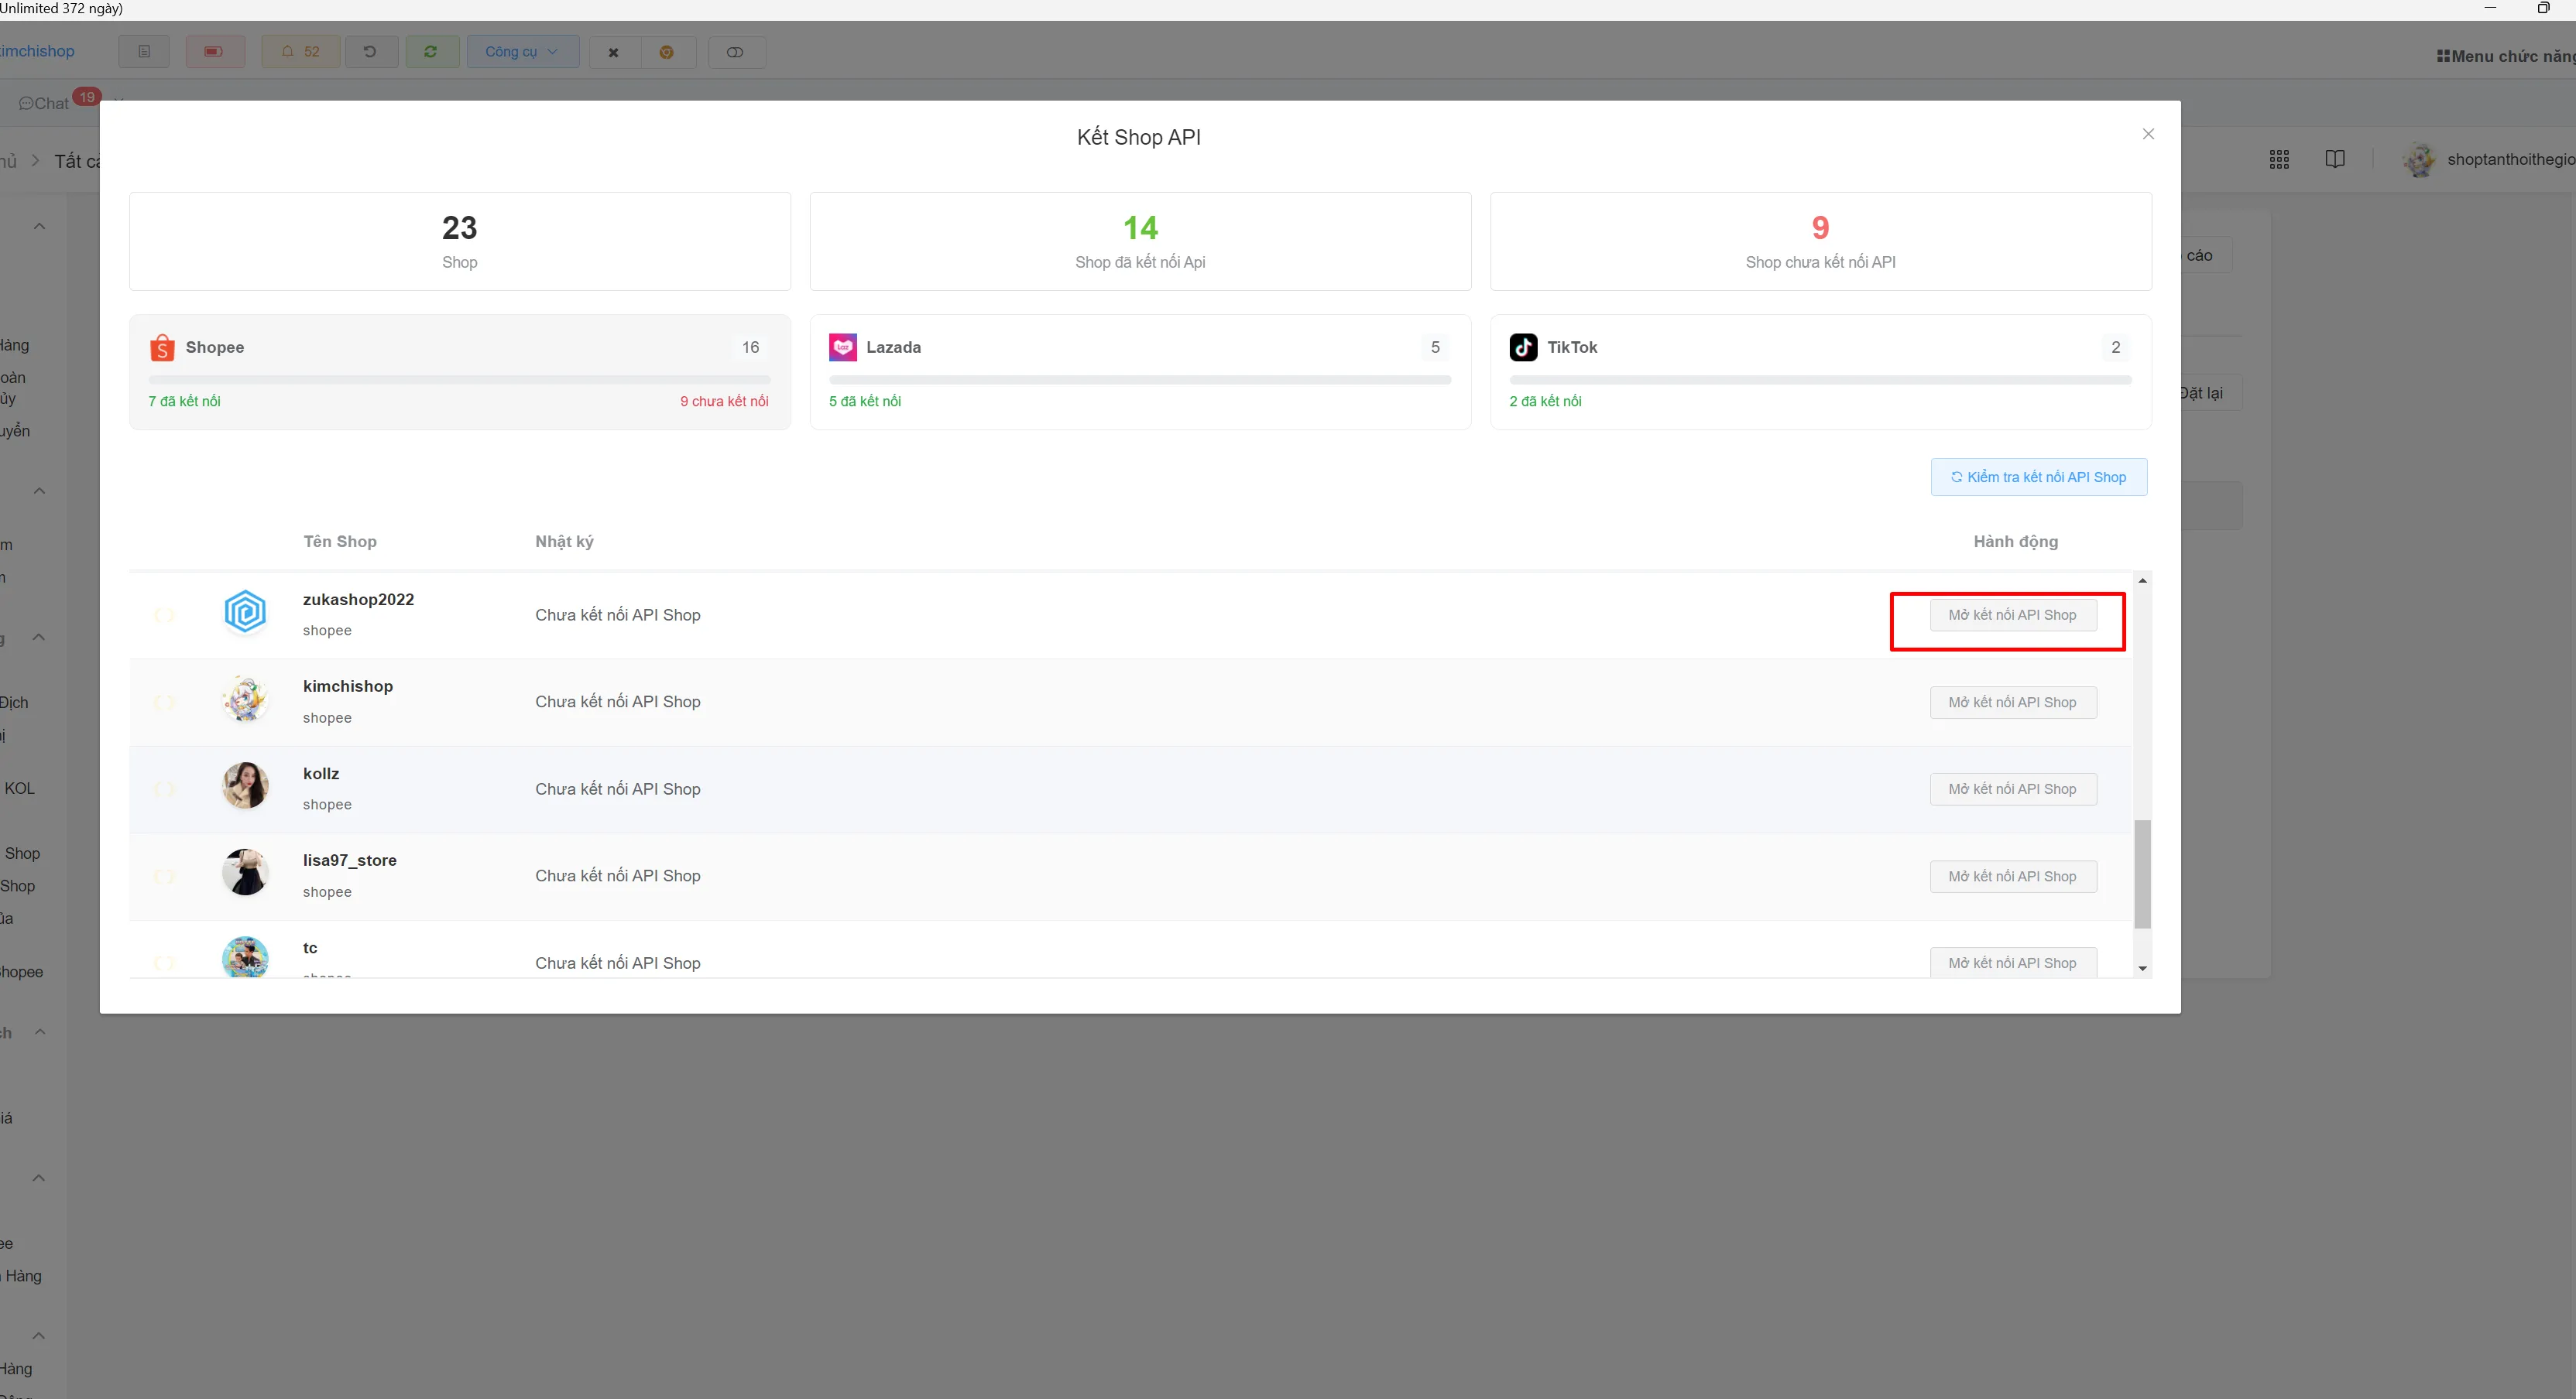Open API connection for zukashop2022
2576x1399 pixels.
(2013, 614)
